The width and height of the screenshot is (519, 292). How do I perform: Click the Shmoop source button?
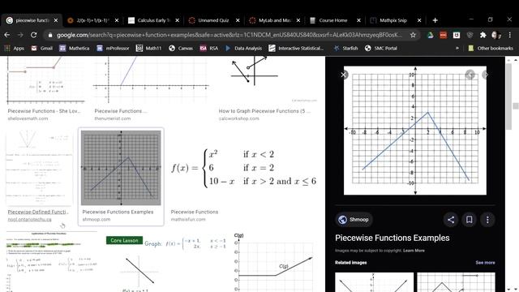(354, 220)
